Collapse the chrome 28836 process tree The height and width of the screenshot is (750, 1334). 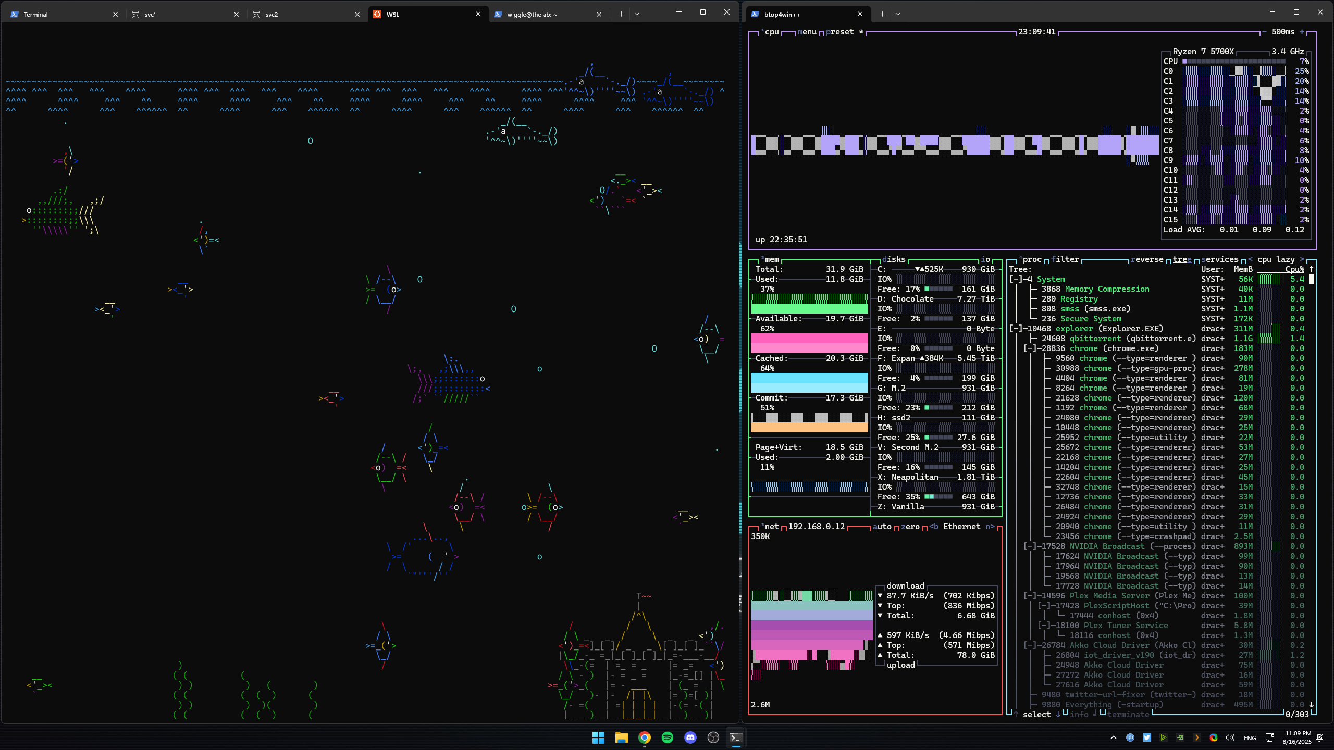pyautogui.click(x=1030, y=348)
